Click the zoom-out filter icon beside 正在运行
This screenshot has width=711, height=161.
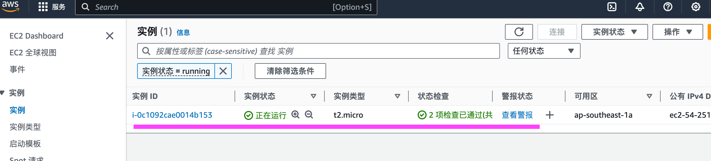click(309, 115)
